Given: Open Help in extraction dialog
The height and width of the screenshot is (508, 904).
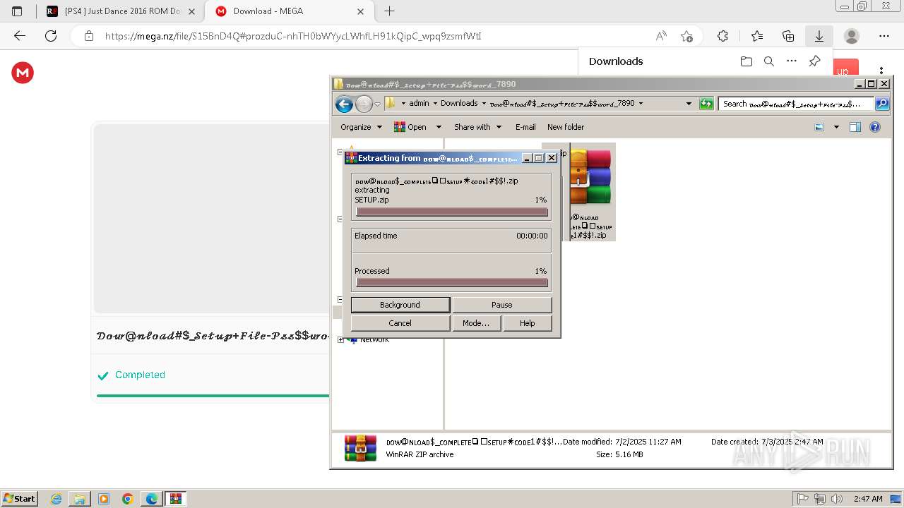Looking at the screenshot, I should pyautogui.click(x=527, y=323).
